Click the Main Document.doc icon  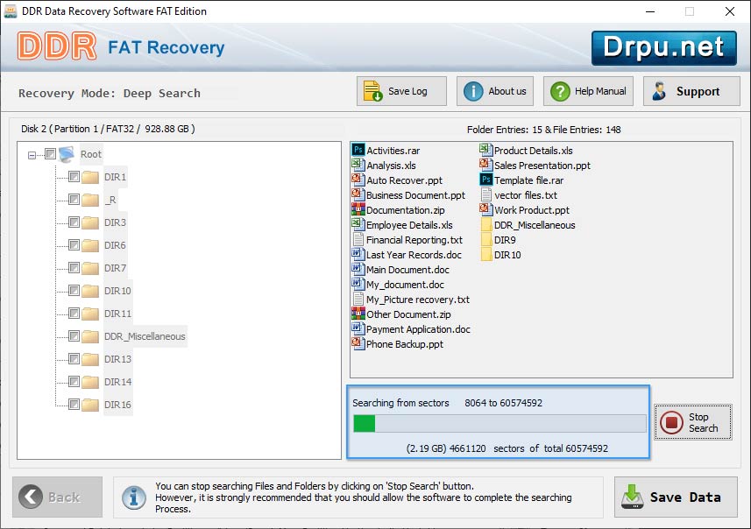358,269
